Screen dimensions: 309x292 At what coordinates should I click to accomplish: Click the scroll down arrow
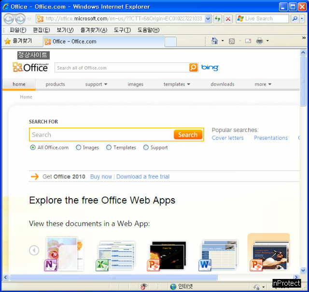[x=303, y=270]
